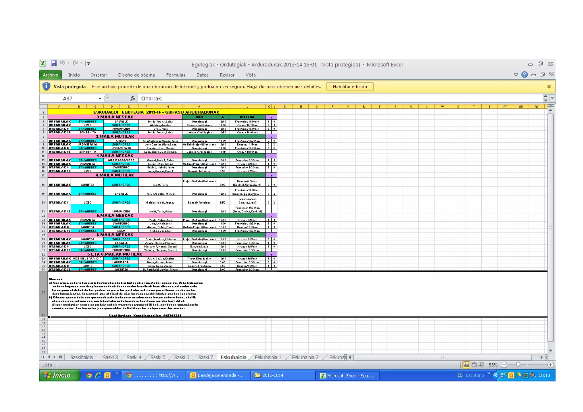
Task: Click the insert function fx icon
Action: (132, 98)
